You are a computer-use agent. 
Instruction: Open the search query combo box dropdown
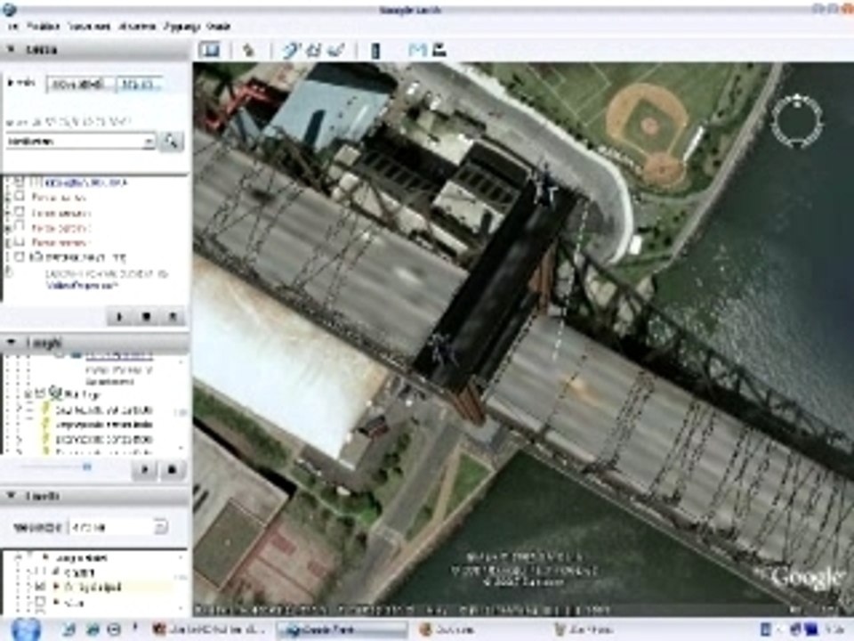[x=149, y=142]
